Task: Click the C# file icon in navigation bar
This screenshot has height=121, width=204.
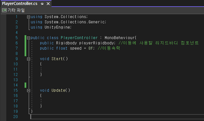Action: coord(4,10)
